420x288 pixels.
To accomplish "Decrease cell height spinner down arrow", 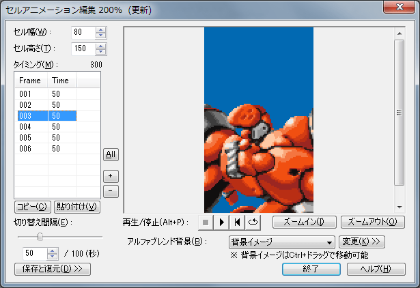I will 101,52.
